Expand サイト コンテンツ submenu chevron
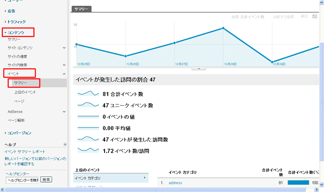 [x=64, y=48]
